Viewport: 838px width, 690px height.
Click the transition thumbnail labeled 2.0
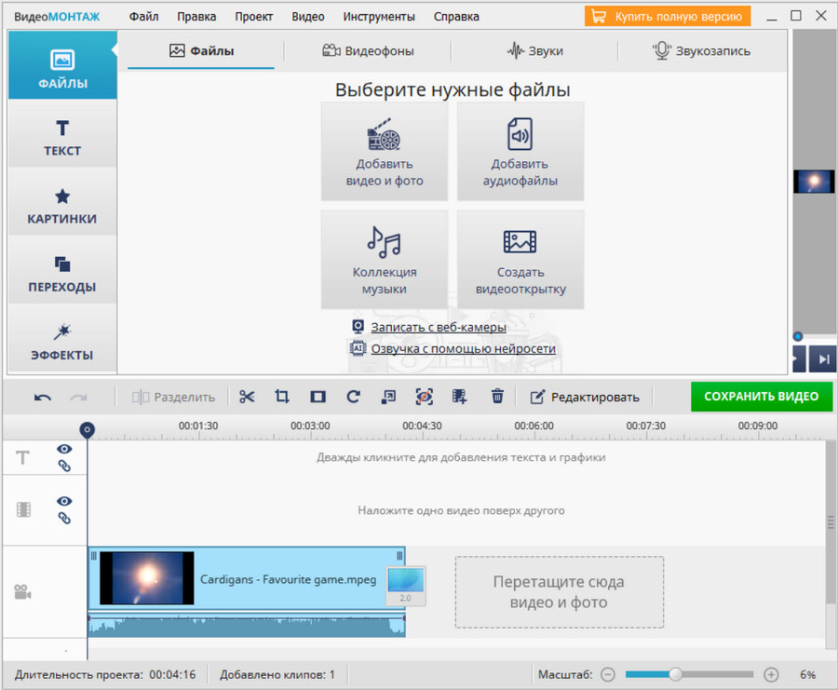click(x=406, y=586)
